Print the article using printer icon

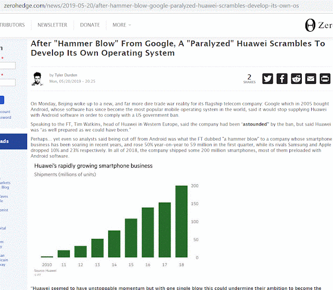325,79
